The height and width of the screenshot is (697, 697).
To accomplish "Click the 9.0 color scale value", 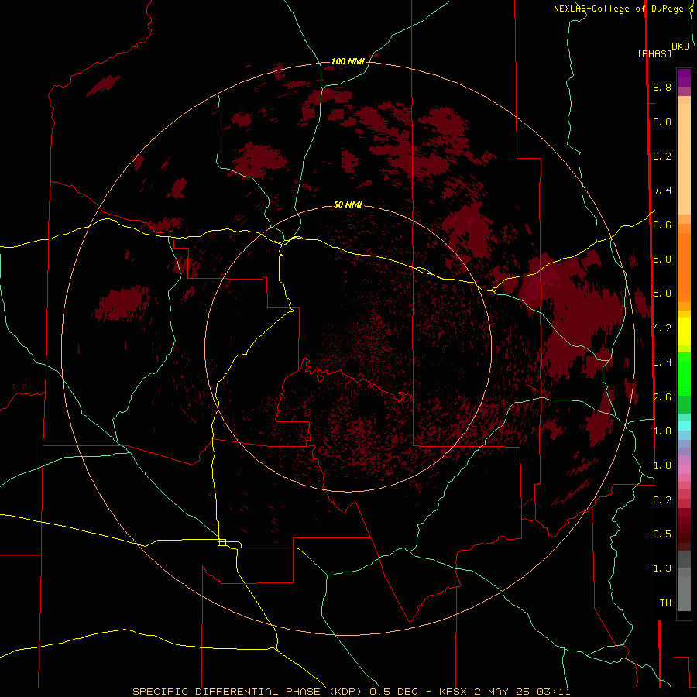I will 662,122.
